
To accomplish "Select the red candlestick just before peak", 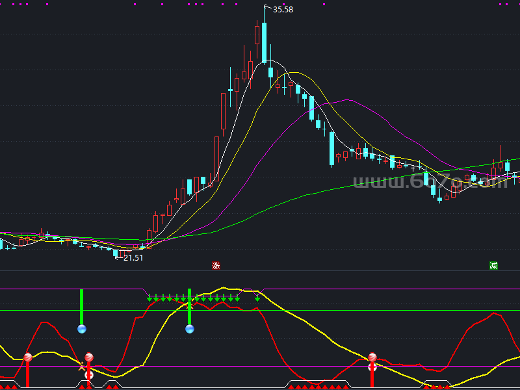I will 257,34.
